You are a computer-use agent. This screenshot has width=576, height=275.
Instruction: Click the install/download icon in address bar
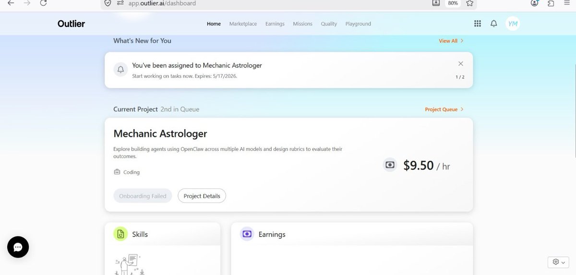point(436,3)
